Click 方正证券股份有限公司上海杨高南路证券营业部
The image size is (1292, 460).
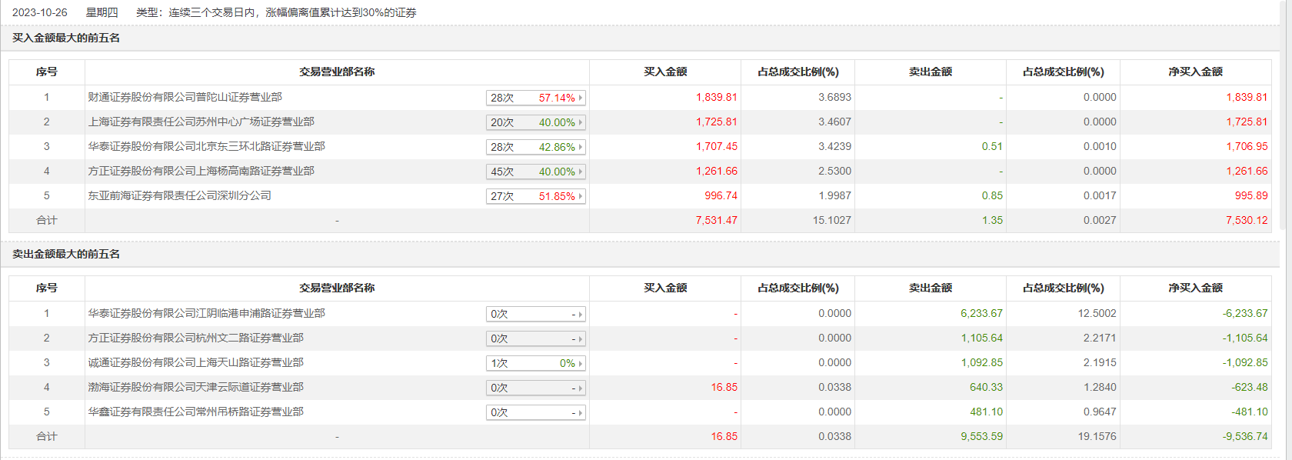pos(201,171)
